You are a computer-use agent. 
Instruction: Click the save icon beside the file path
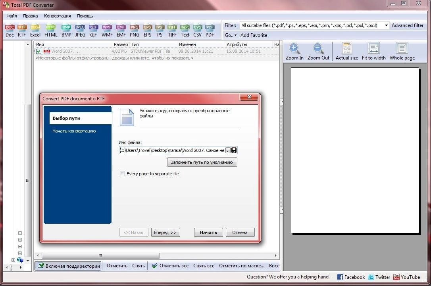(234, 150)
